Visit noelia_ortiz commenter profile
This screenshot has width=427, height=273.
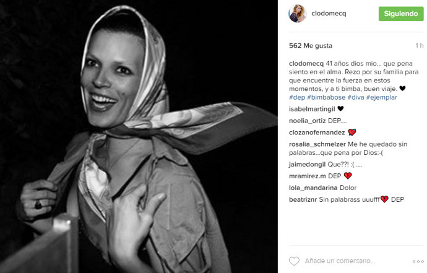coord(308,121)
